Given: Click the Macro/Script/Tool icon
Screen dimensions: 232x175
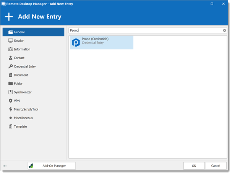Looking at the screenshot, I should pyautogui.click(x=10, y=109).
